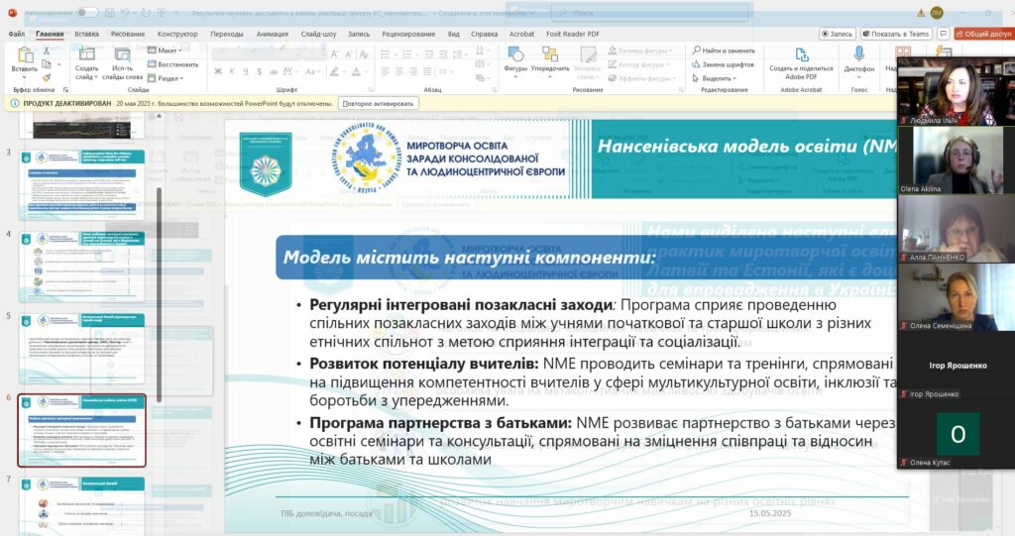Open Эффекты фигуры dropdown
This screenshot has height=536, width=1015.
640,77
